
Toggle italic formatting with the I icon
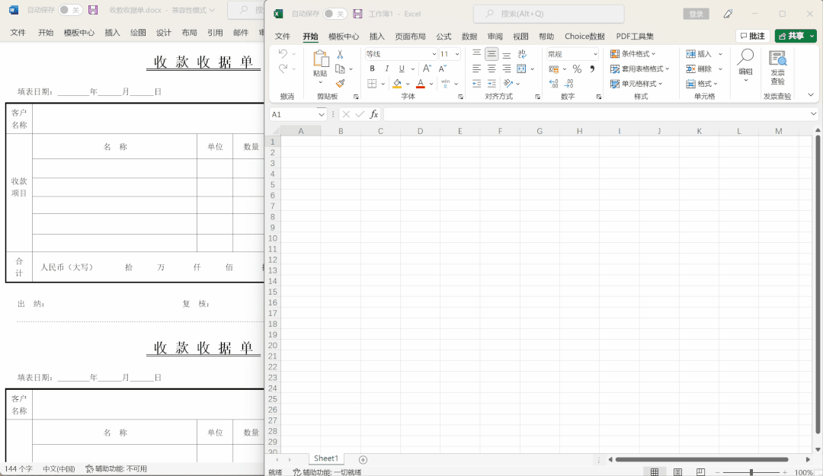coord(386,69)
